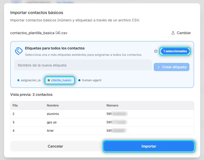This screenshot has width=204, height=160.
Task: Click the Etiquetas para todos los contactos heading
Action: [55, 48]
